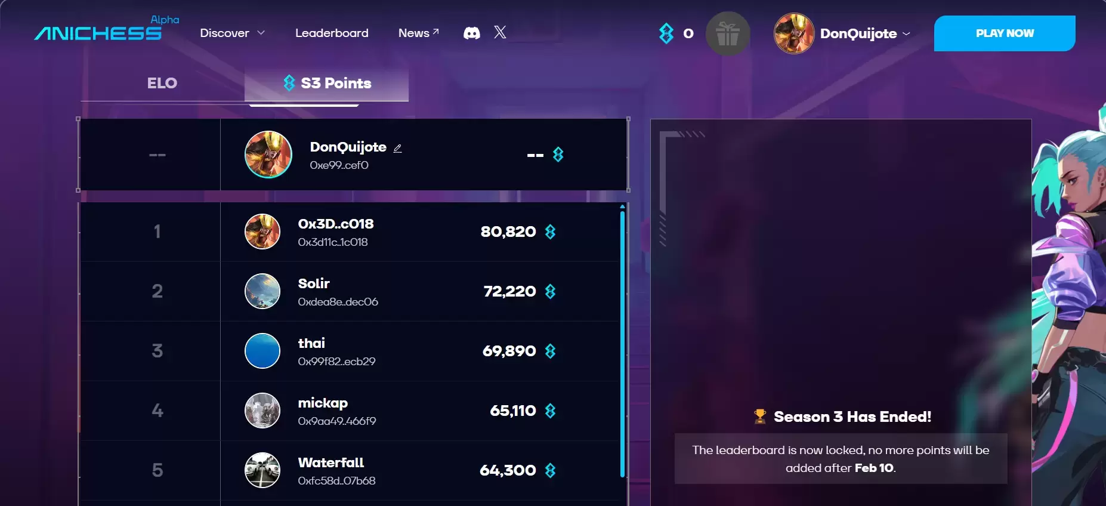The image size is (1106, 506).
Task: Click the points gem icon beside balance
Action: (x=666, y=33)
